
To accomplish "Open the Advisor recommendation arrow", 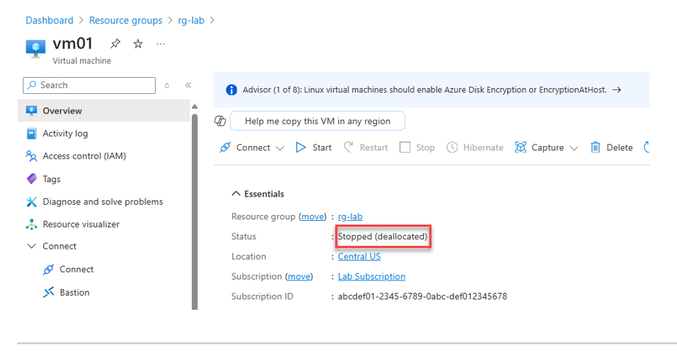I will 617,90.
